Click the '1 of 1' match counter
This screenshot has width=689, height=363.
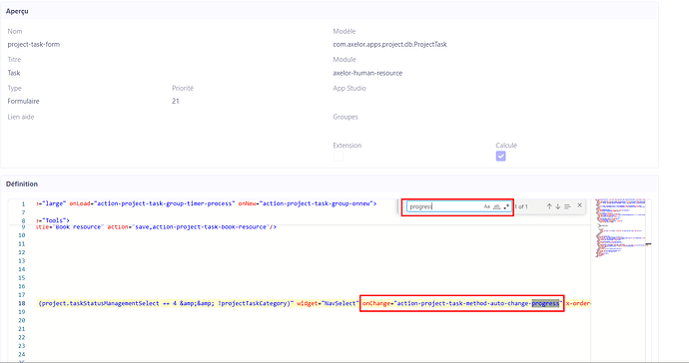click(x=521, y=206)
